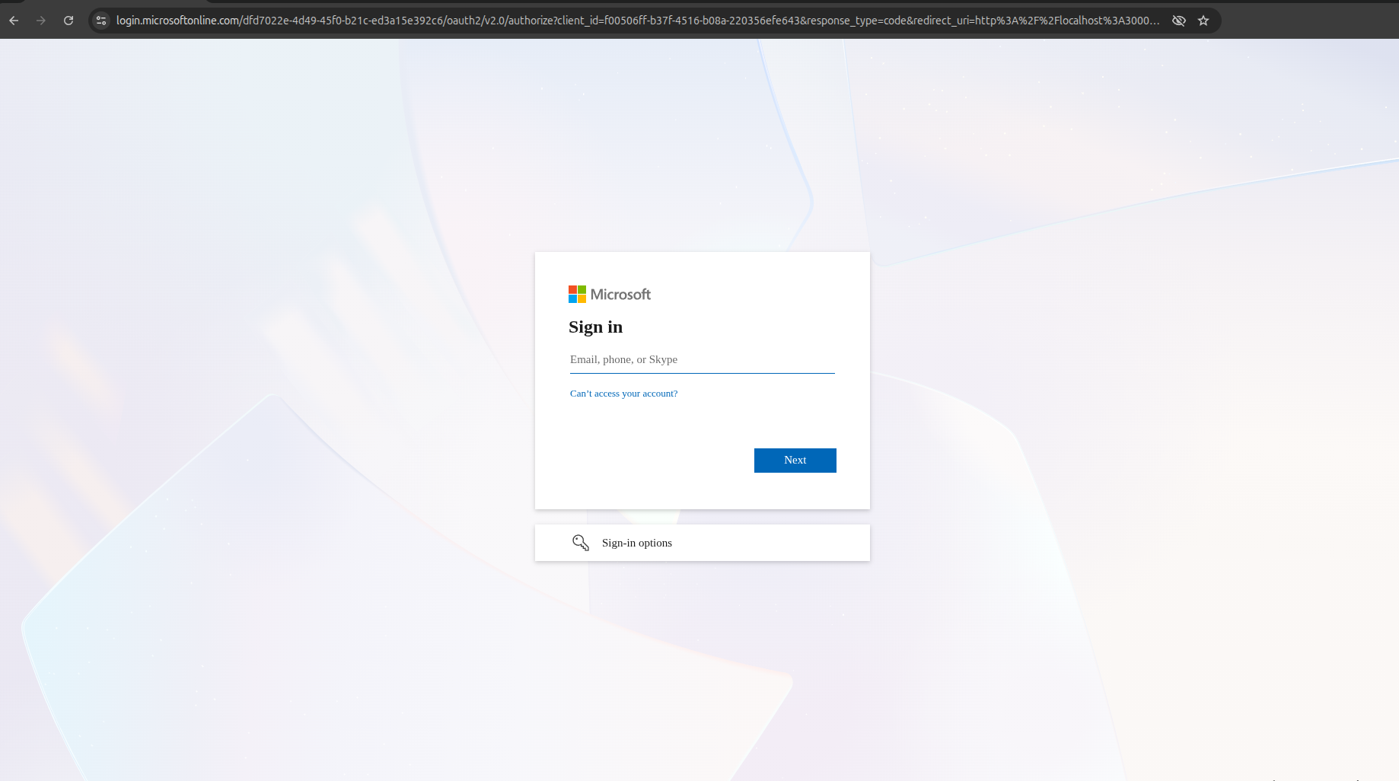
Task: Select the login.microsoftonline.com URL in address bar
Action: [638, 21]
